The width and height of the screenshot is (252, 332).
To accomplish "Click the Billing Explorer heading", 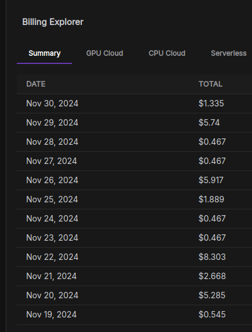I will pyautogui.click(x=53, y=22).
